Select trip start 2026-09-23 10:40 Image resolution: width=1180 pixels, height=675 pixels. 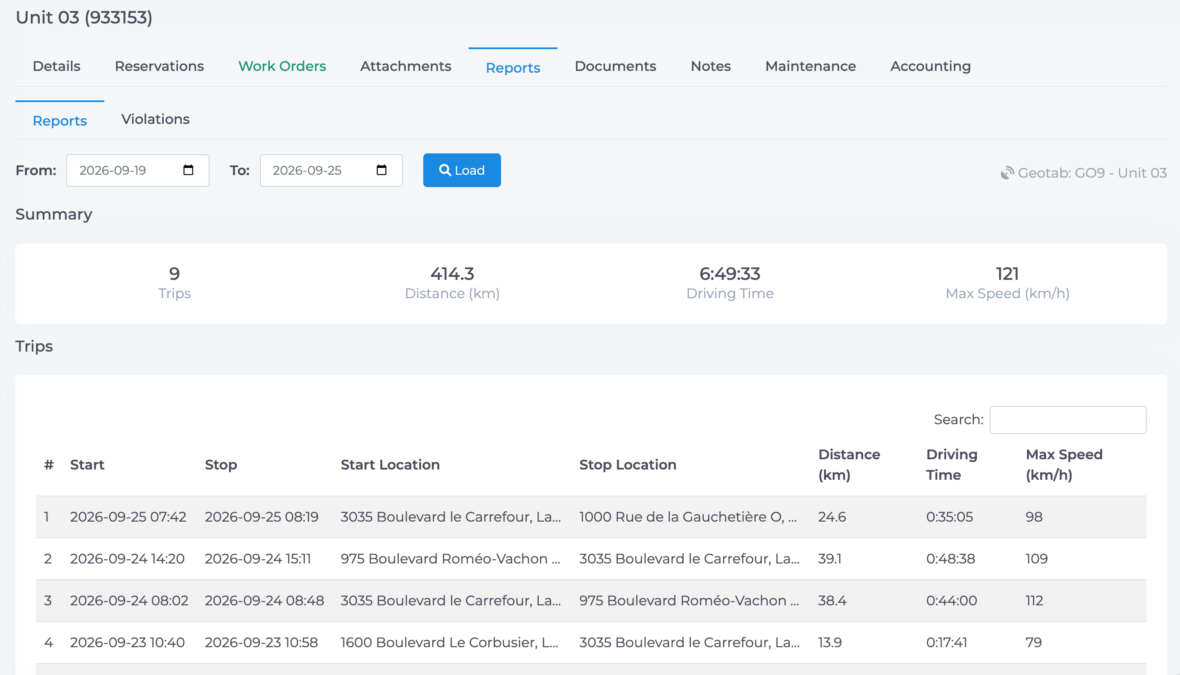[x=127, y=642]
